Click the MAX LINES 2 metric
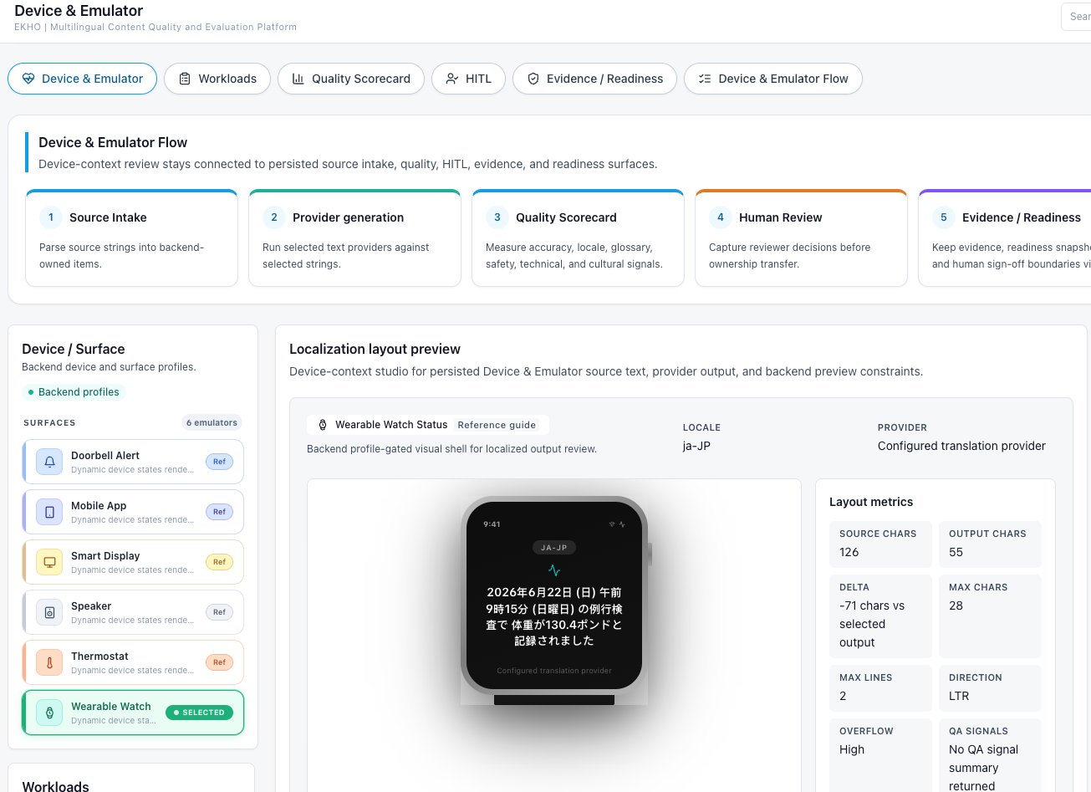The height and width of the screenshot is (792, 1091). pos(880,687)
